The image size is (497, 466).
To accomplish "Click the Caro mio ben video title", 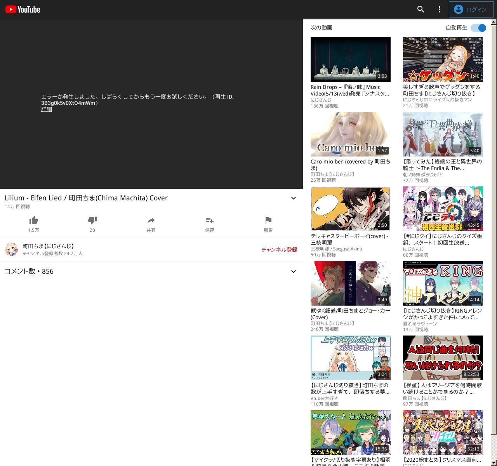I will point(350,165).
